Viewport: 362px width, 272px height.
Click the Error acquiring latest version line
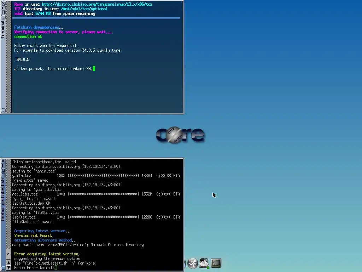(47, 254)
